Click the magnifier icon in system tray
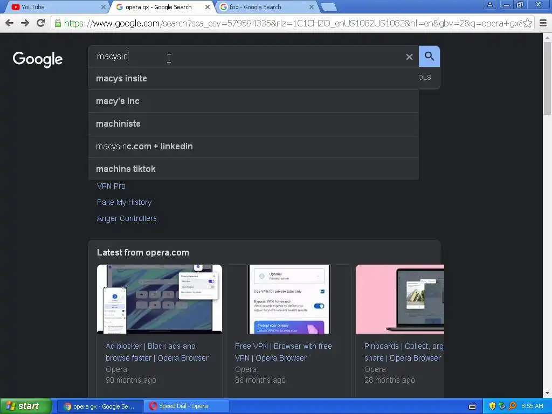 (512, 406)
